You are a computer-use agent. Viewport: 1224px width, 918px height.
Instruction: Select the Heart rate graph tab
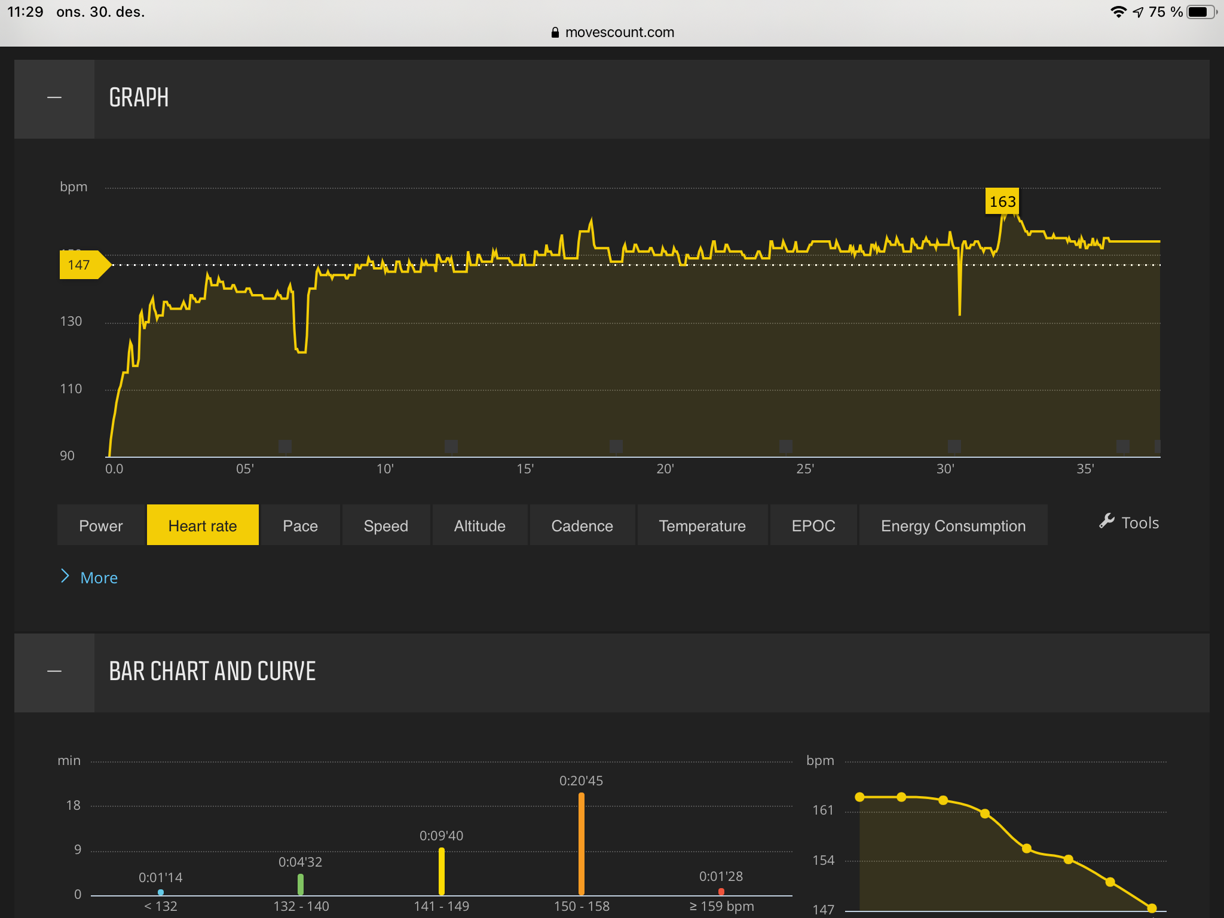[x=203, y=525]
